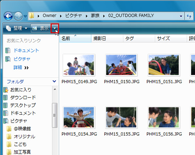Expand arrow before 02_OUTDOOR FAMILY in address bar
Viewport: 195px width, 155px height.
[x=104, y=16]
